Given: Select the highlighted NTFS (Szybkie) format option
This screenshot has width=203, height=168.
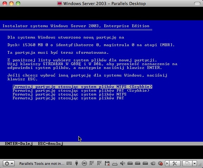Looking at the screenshot, I should coord(82,86).
